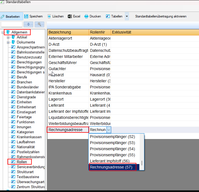Click the table icon beside Dienstgrade
This screenshot has width=199, height=192.
[x=13, y=97]
